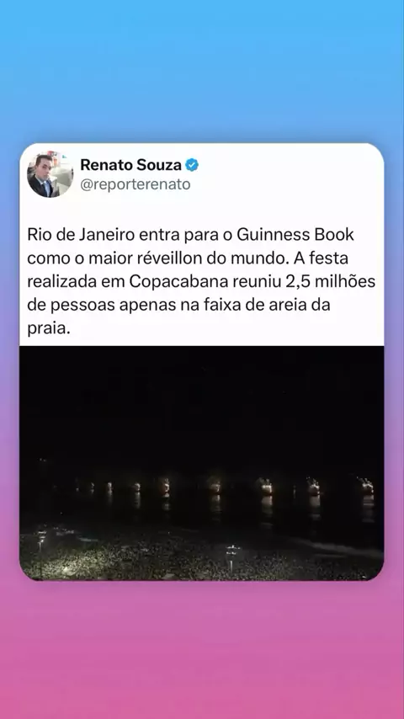Select the words 'Guinness Book' in tweet

tap(295, 235)
